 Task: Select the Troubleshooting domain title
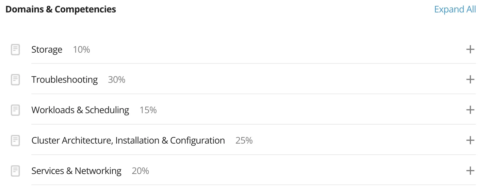coord(64,80)
